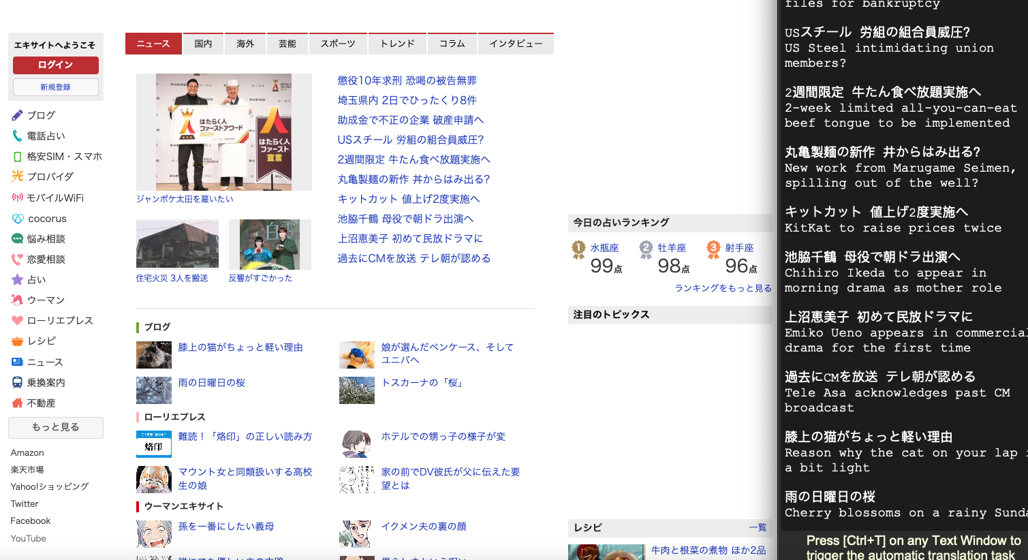This screenshot has width=1028, height=560.
Task: Click the blog pen icon in sidebar
Action: click(18, 115)
